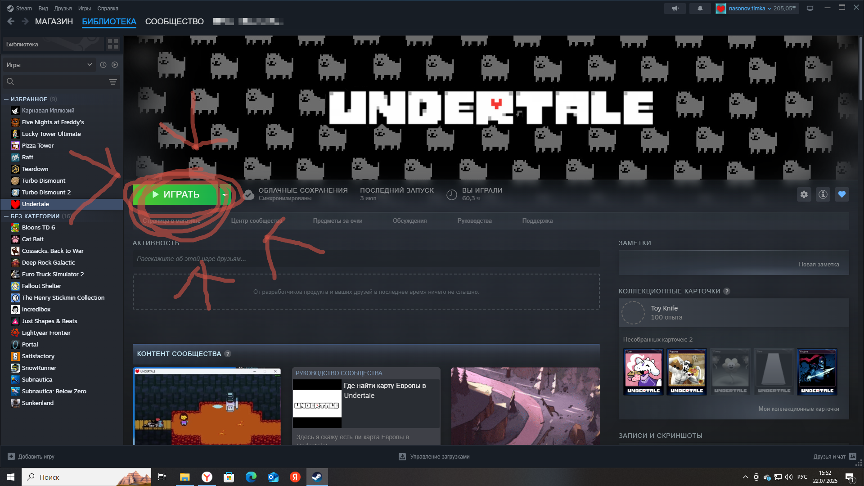Open Поддержка link
Image resolution: width=864 pixels, height=486 pixels.
pos(537,220)
